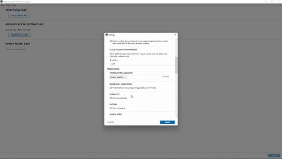The width and height of the screenshot is (282, 159).
Task: Click the scrollbar down arrow in Settings
Action: pos(176,116)
